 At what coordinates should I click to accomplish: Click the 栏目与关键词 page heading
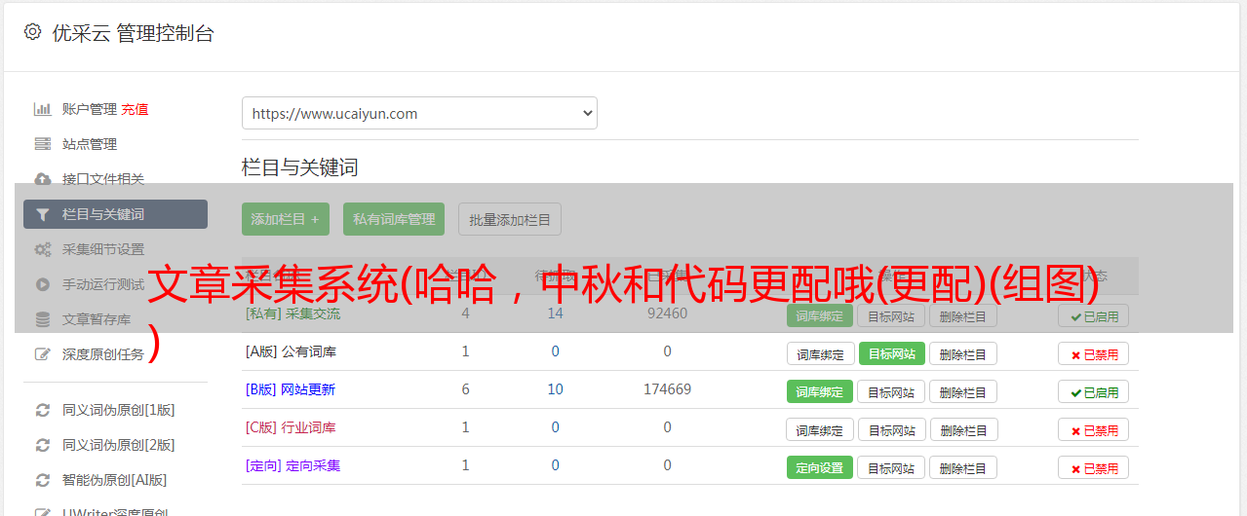pos(300,167)
